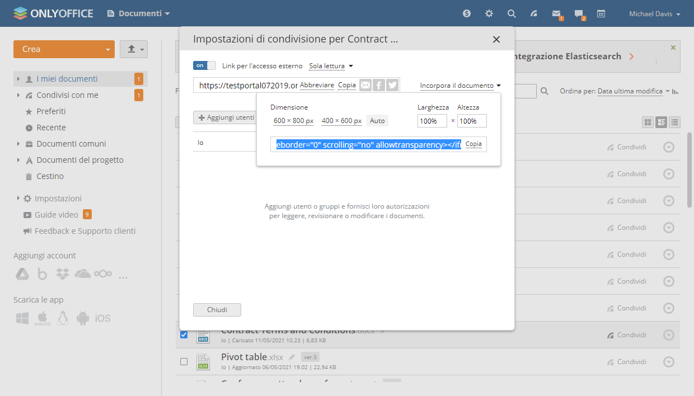The width and height of the screenshot is (694, 396).
Task: Download the Android app
Action: pyautogui.click(x=83, y=318)
